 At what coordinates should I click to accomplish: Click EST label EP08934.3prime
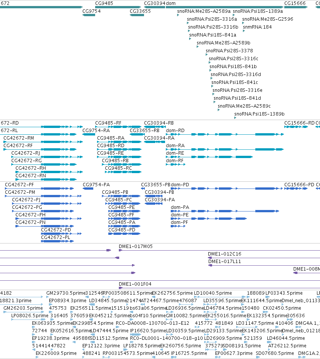click(x=68, y=301)
